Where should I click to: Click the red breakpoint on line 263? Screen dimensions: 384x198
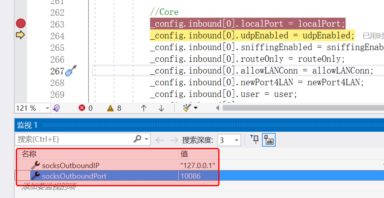pos(21,23)
